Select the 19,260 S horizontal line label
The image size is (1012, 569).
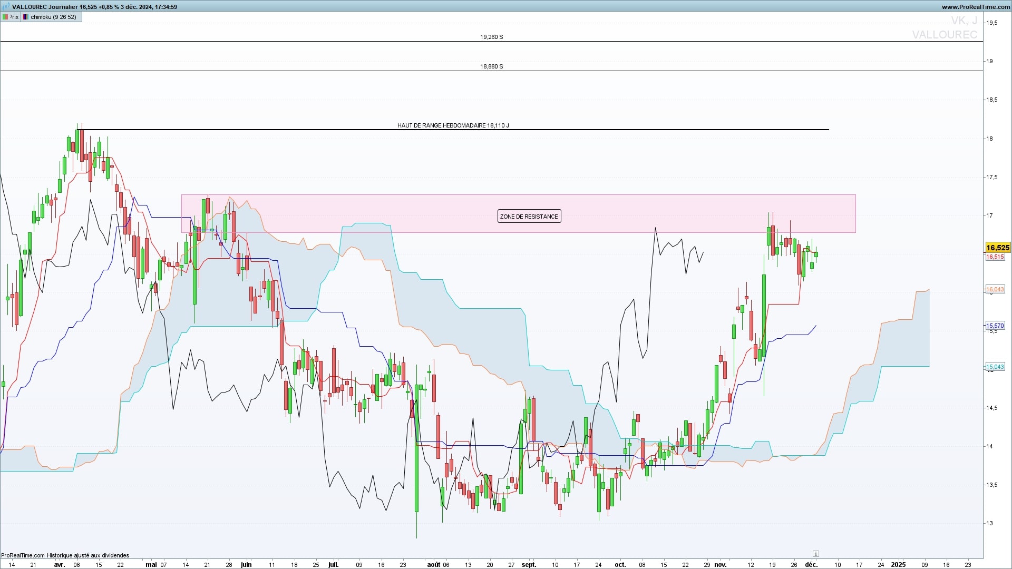491,37
